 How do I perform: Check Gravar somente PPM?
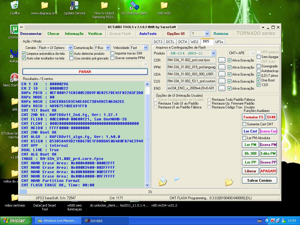tap(112, 58)
